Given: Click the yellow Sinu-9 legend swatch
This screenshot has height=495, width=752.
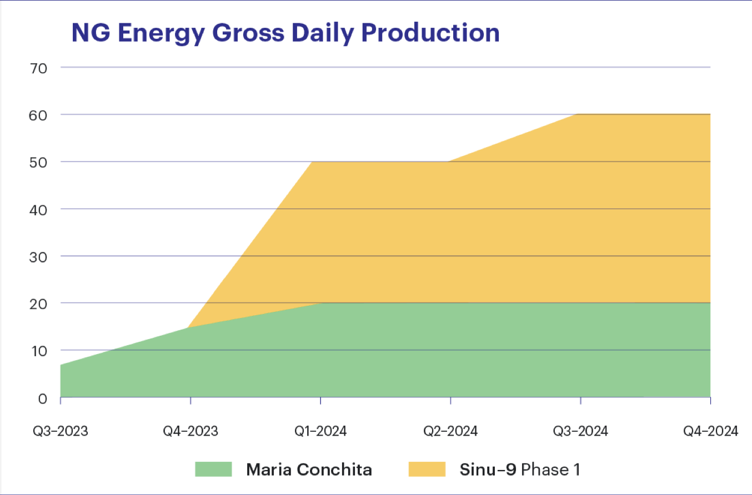Looking at the screenshot, I should coord(427,469).
